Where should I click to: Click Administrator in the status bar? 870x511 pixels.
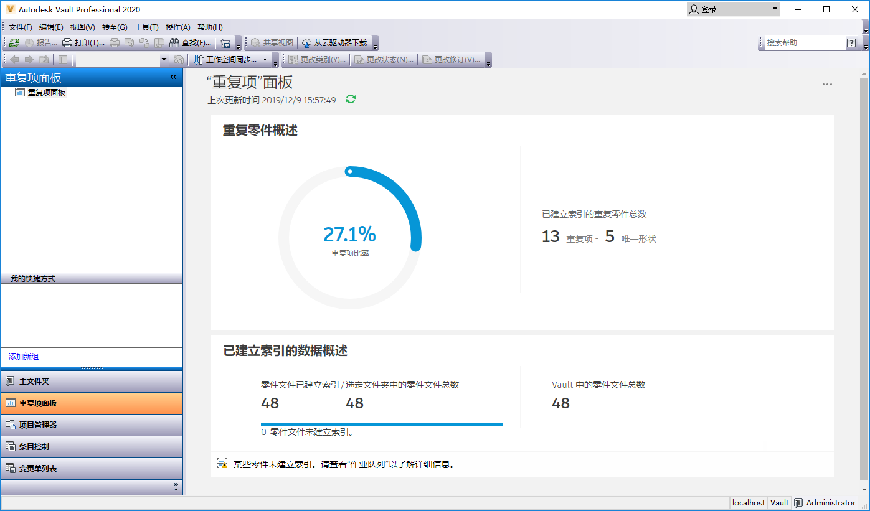click(831, 503)
